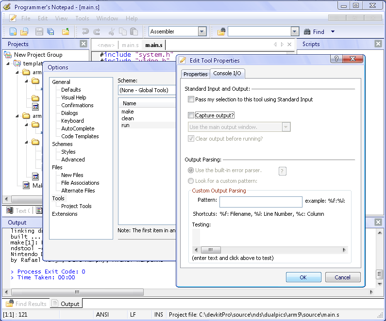The width and height of the screenshot is (386, 321).
Task: Click OK in Edit Tool Properties
Action: click(x=303, y=277)
